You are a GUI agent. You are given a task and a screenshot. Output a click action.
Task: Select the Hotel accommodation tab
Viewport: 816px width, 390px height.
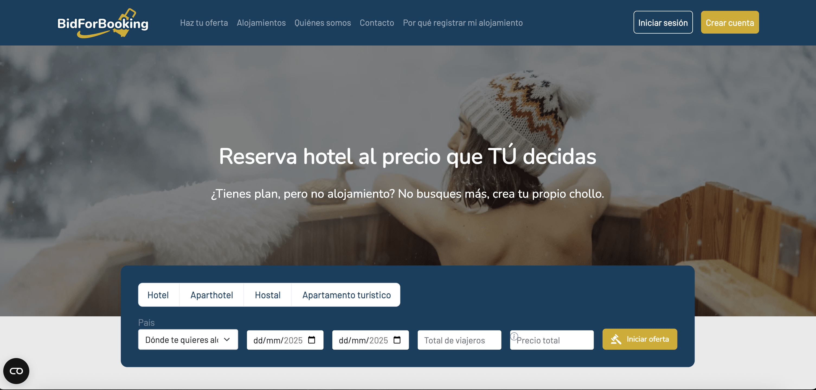[x=158, y=295]
